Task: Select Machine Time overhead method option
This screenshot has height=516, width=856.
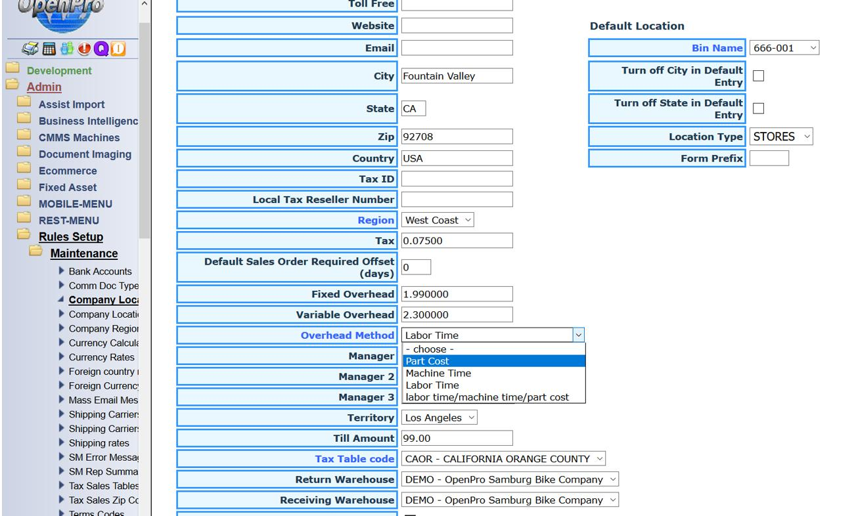Action: coord(438,374)
